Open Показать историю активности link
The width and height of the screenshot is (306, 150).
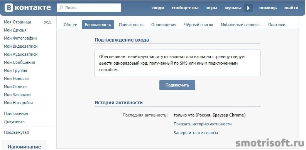(203, 124)
